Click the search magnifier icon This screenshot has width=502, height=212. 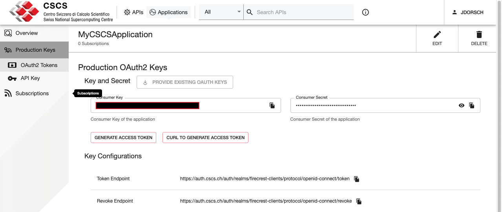tap(250, 12)
